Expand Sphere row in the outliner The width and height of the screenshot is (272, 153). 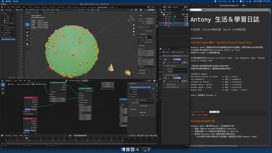[164, 23]
